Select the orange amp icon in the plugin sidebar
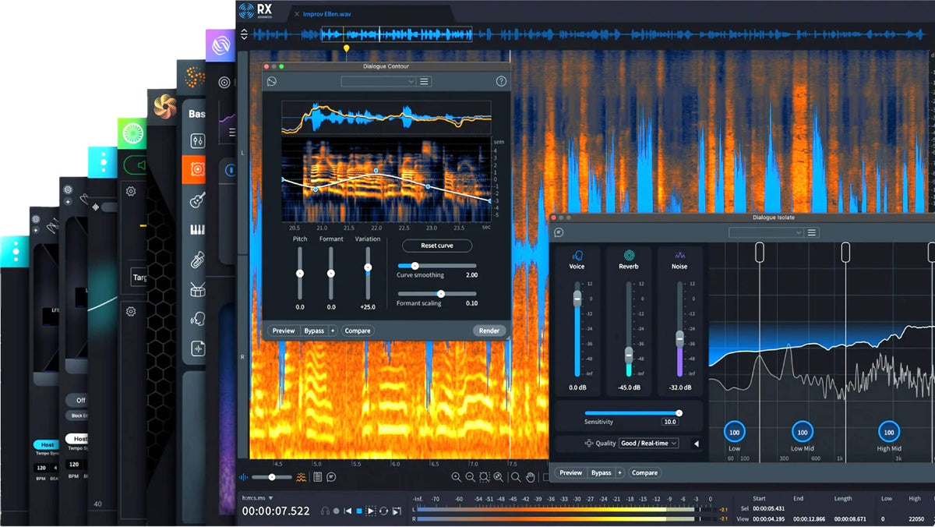Viewport: 935px width, 527px height. coord(195,169)
